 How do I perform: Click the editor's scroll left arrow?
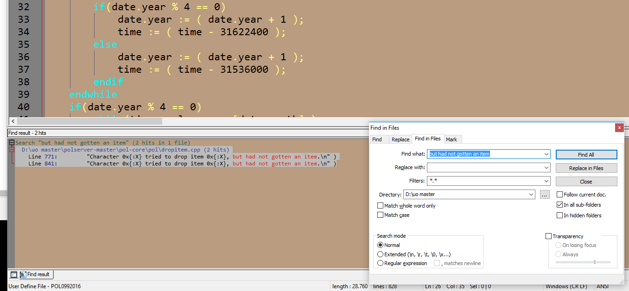pyautogui.click(x=13, y=121)
